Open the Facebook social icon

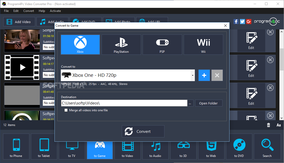(236, 22)
